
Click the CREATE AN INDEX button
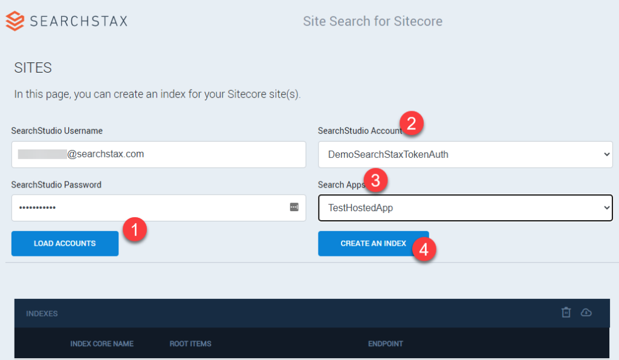click(x=373, y=243)
